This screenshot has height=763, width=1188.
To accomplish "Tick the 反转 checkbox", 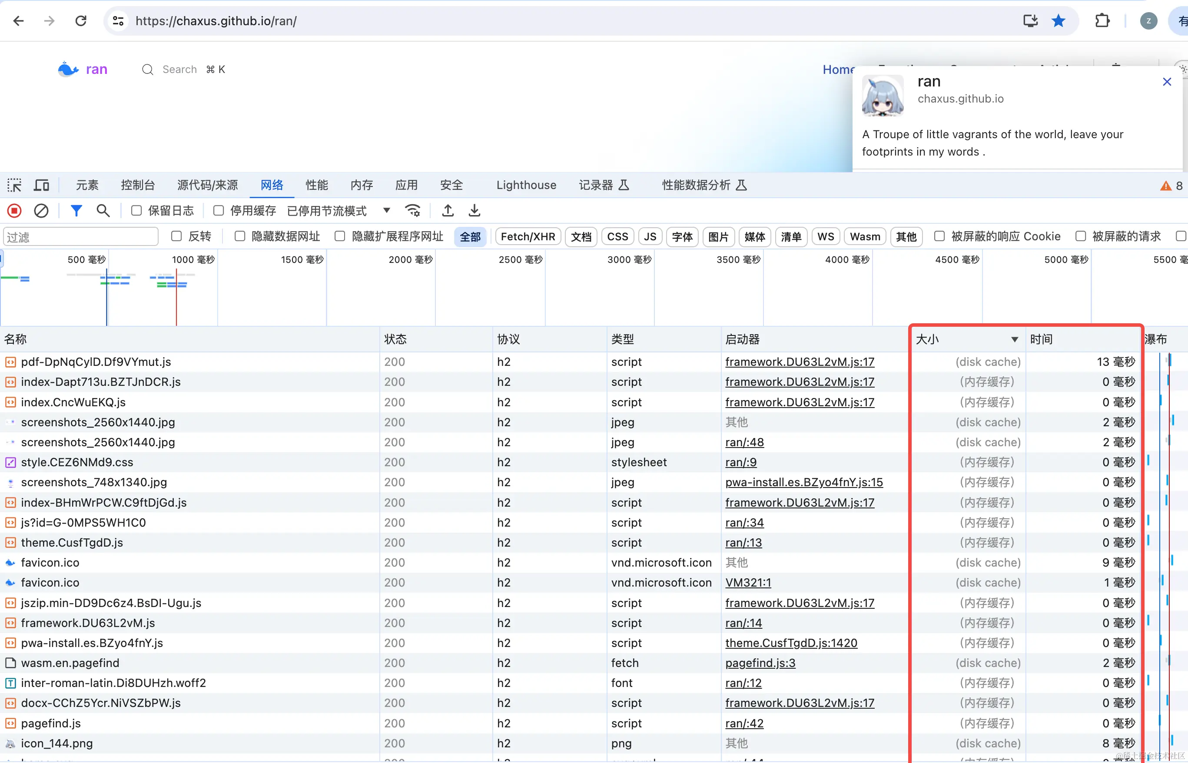I will (176, 236).
